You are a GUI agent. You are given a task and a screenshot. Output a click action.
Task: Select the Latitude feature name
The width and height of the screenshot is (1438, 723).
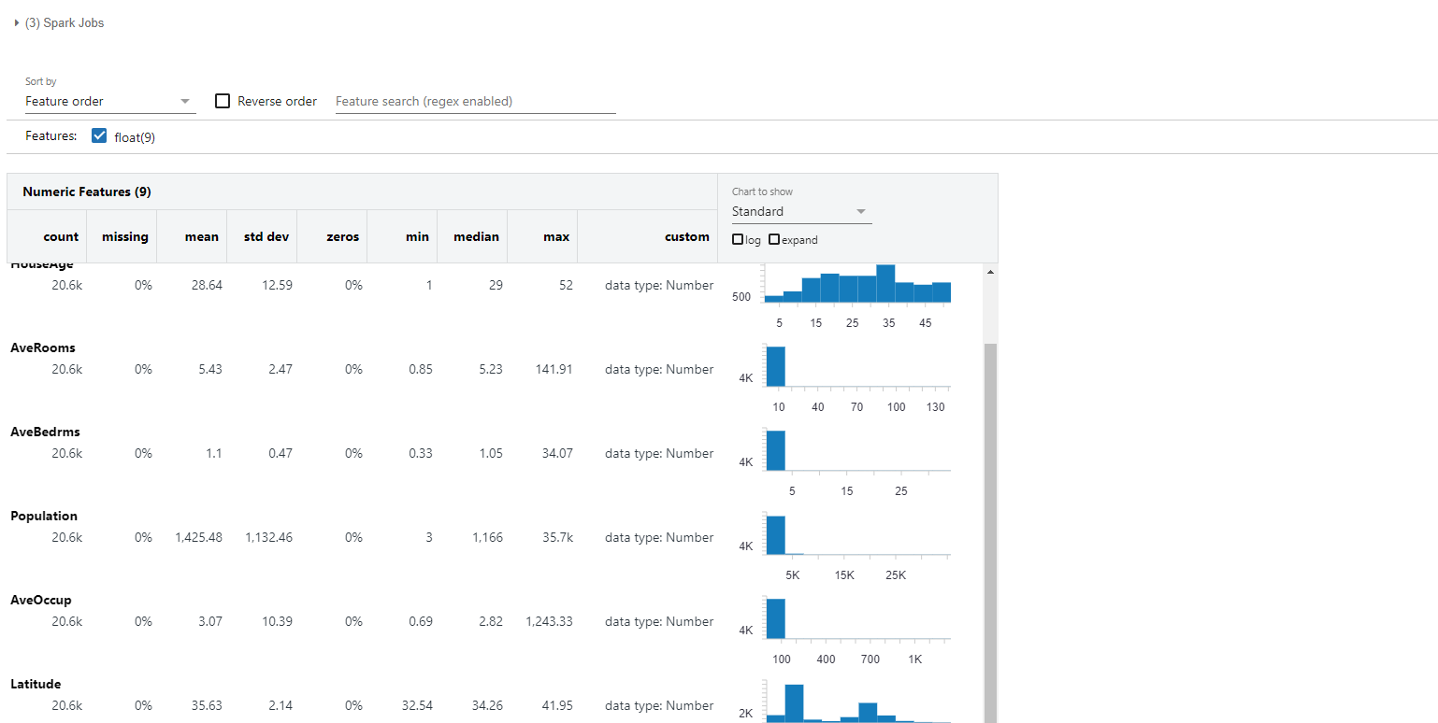click(36, 684)
